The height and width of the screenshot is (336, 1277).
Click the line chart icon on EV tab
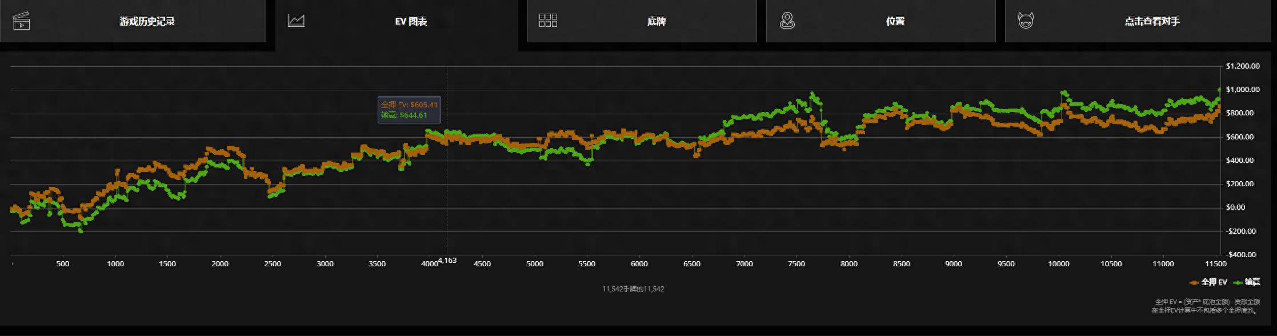point(296,21)
